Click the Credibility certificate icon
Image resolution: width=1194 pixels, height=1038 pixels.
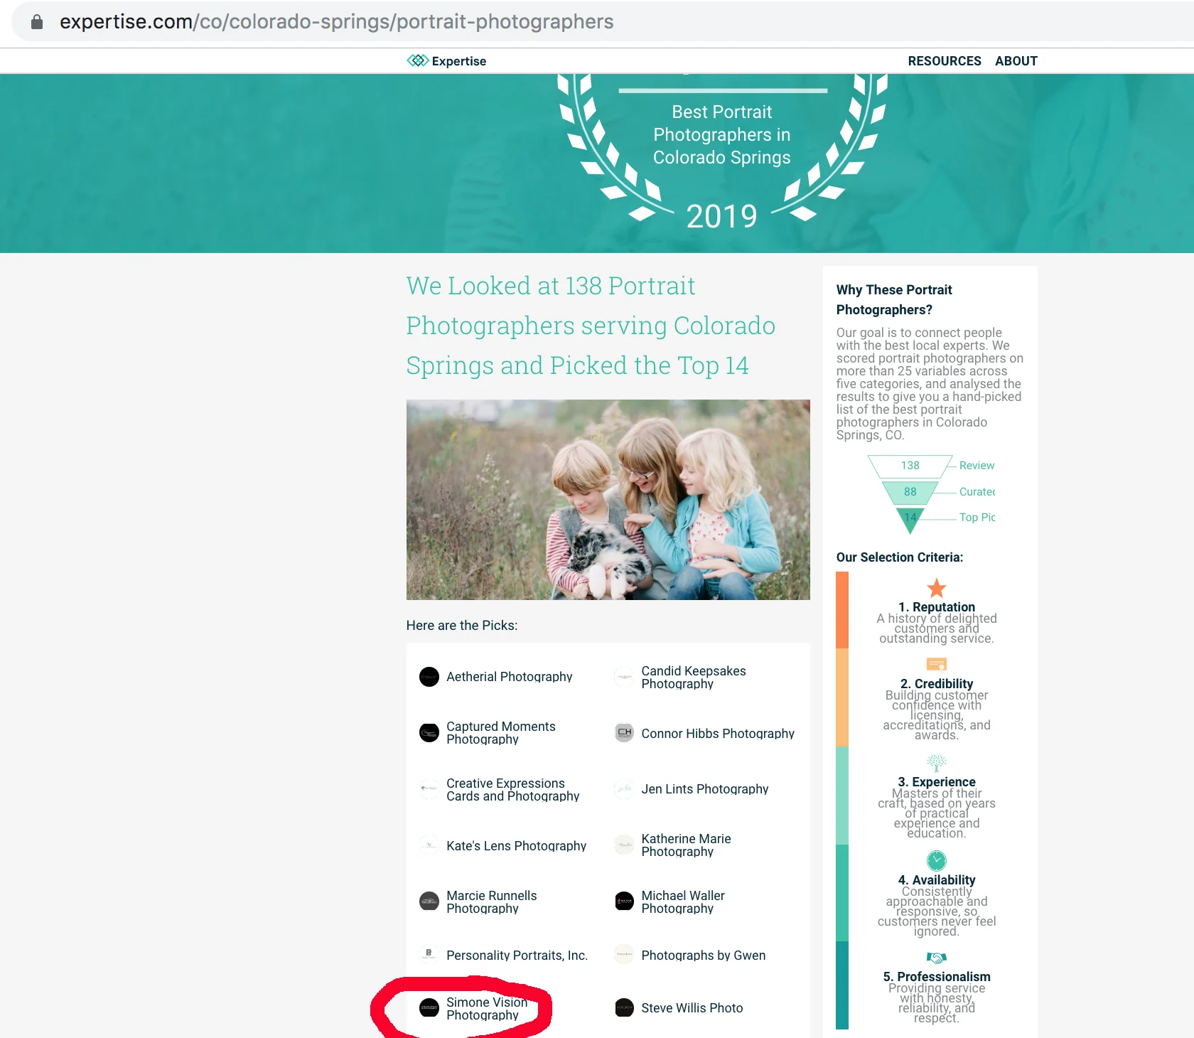[937, 665]
